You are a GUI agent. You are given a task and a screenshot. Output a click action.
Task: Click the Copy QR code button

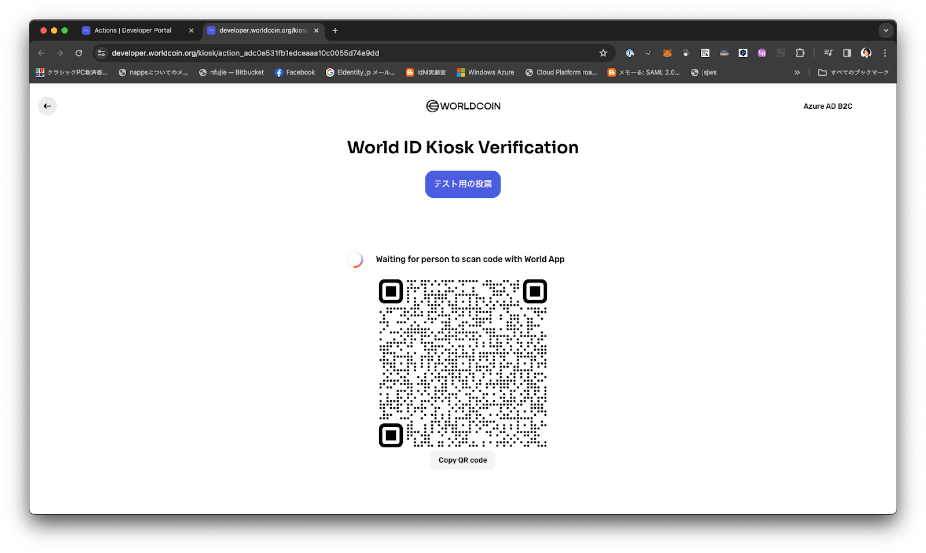[463, 460]
